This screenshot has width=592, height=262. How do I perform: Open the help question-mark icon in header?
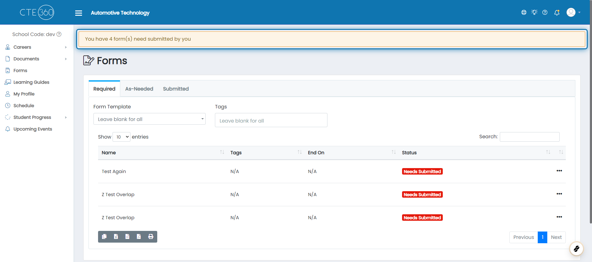(545, 12)
